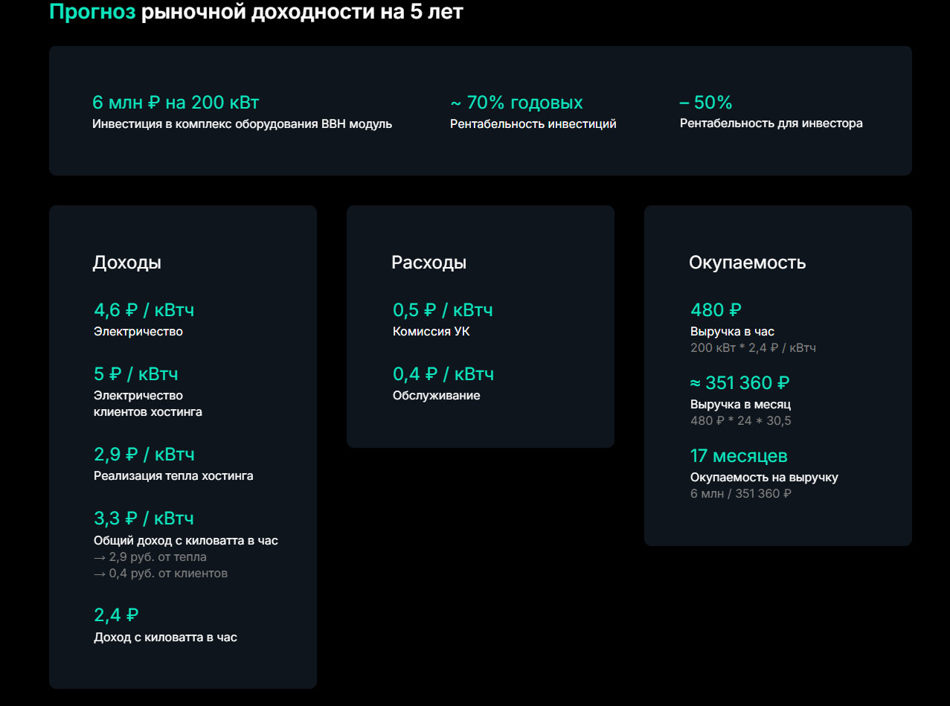The width and height of the screenshot is (950, 706).
Task: Click the 'Окупаемость' card title
Action: [x=747, y=263]
